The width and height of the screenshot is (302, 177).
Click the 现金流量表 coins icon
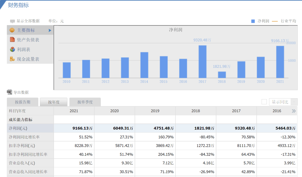pyautogui.click(x=12, y=59)
